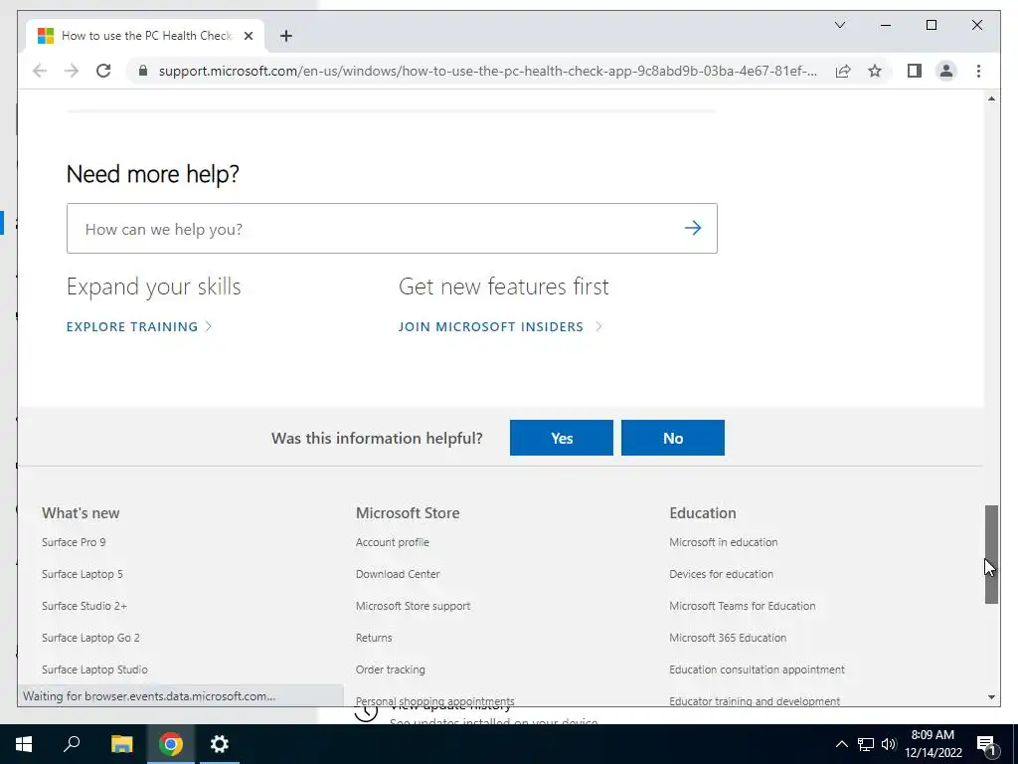Click the scrollbar down arrow
Screen dimensions: 1018x764
click(991, 697)
